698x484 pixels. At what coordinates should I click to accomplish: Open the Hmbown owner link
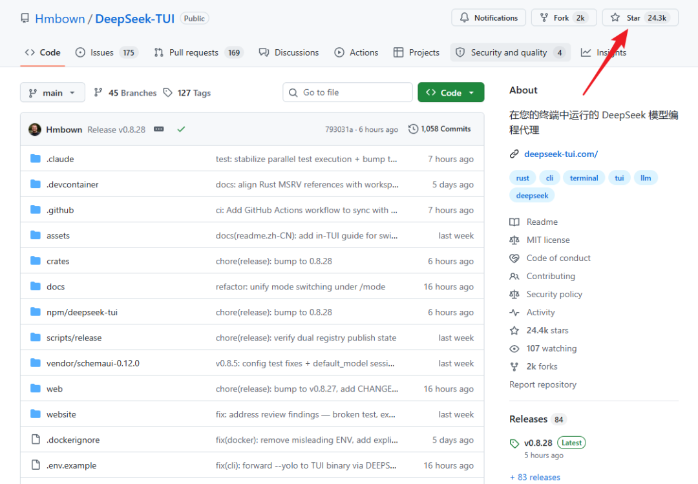(59, 19)
